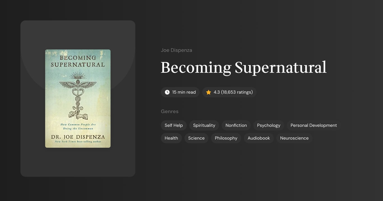The image size is (383, 201).
Task: Click the star icon next to the rating
Action: (x=208, y=92)
